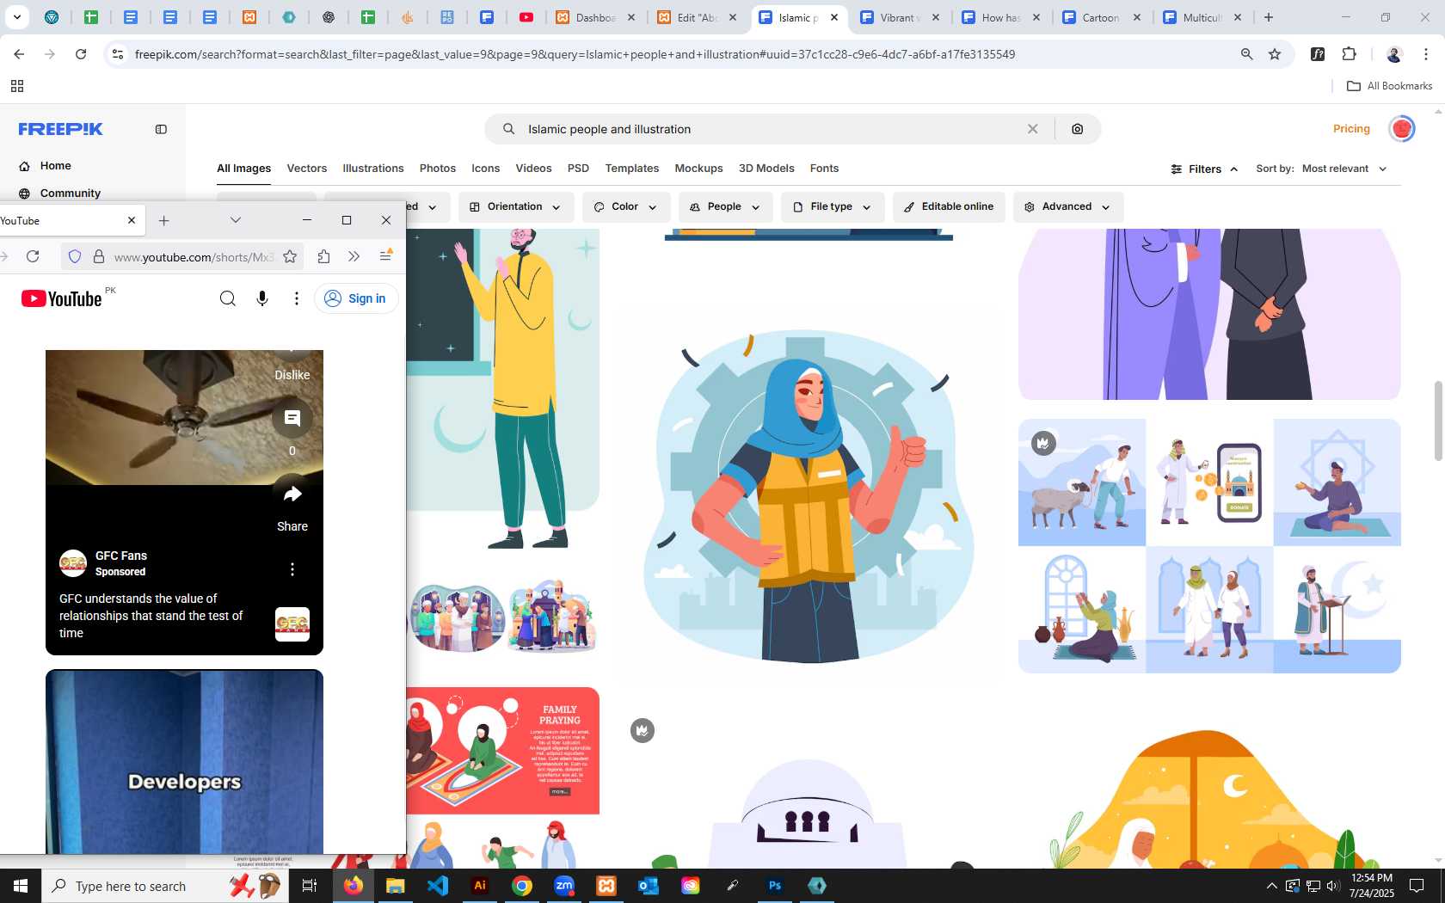Open Chrome apps grid icon
The image size is (1445, 903).
pos(17,86)
